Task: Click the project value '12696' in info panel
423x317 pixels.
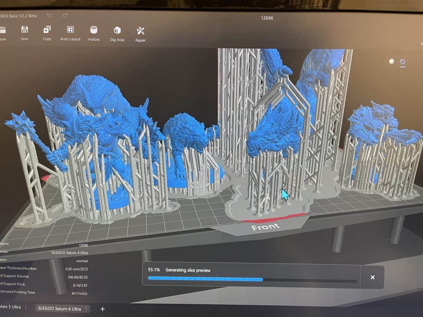Action: (x=83, y=245)
